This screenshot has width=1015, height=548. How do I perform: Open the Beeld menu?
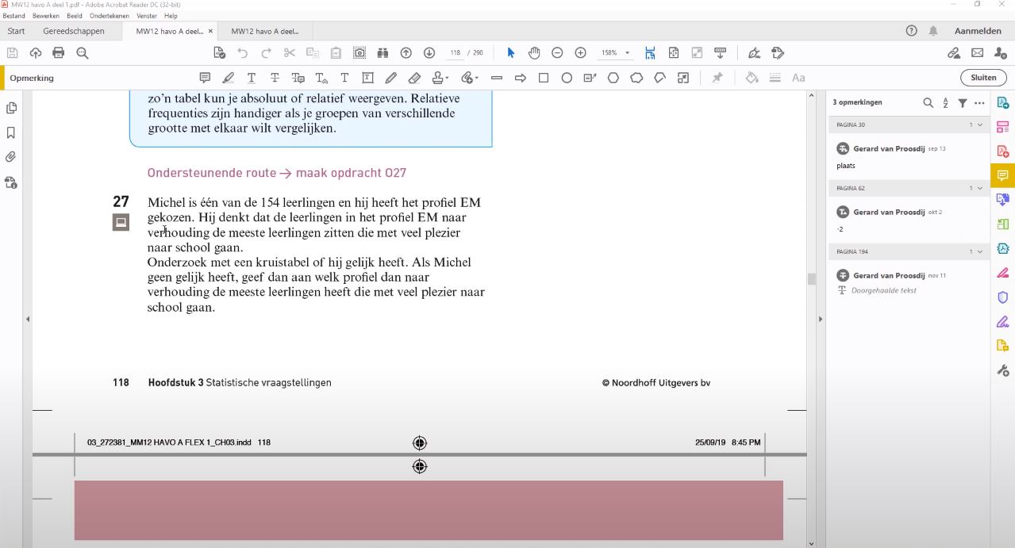point(75,16)
